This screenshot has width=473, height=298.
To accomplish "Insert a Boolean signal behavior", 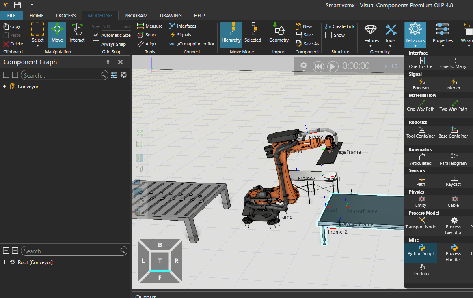I will 421,85.
